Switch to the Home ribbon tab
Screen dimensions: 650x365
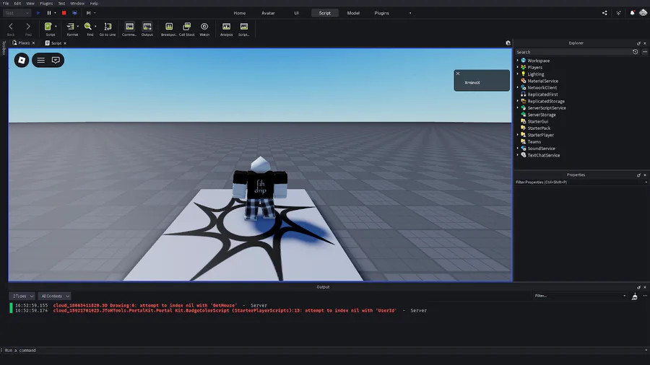(240, 13)
